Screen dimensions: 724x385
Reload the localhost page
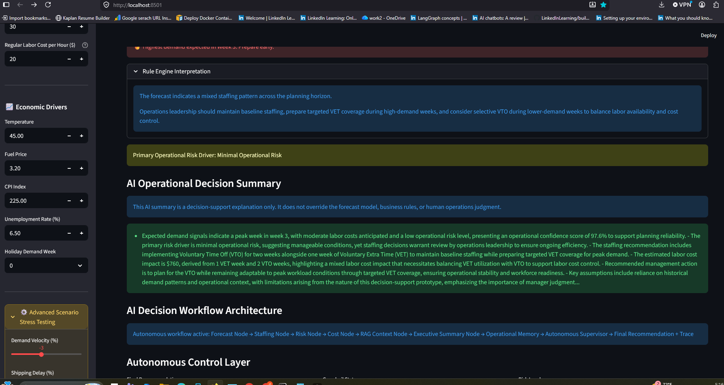pos(48,5)
